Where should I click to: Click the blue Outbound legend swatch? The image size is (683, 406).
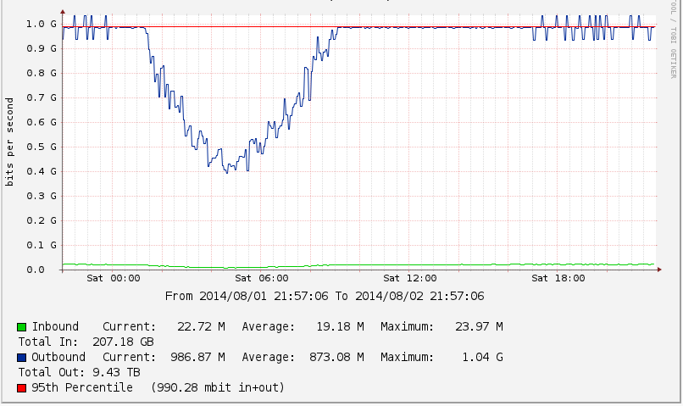coord(22,358)
